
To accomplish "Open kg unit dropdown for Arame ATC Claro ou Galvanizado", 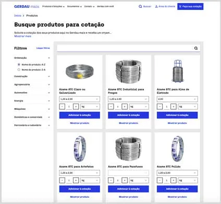I will 90,107.
